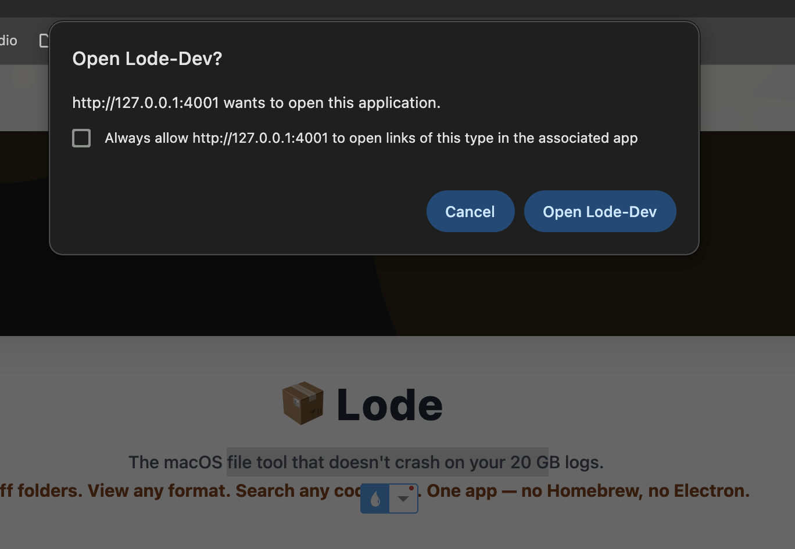This screenshot has width=795, height=549.
Task: Click the "wants to open this application" message
Action: click(x=332, y=103)
